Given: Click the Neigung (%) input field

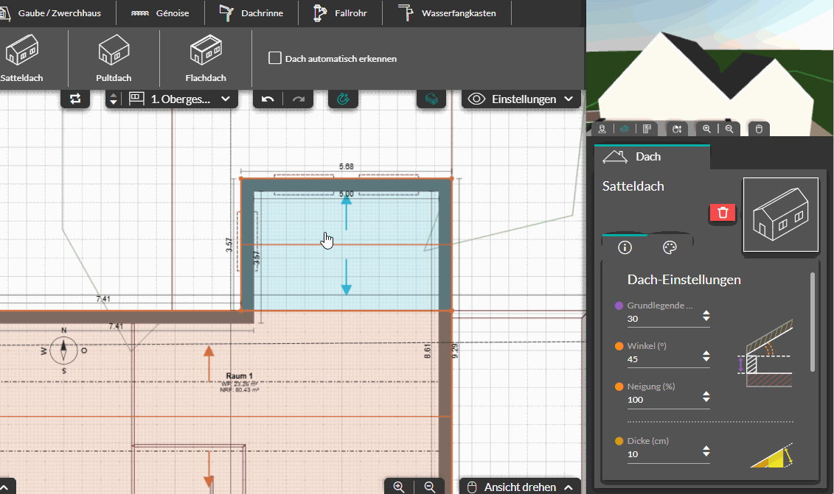Looking at the screenshot, I should 663,400.
